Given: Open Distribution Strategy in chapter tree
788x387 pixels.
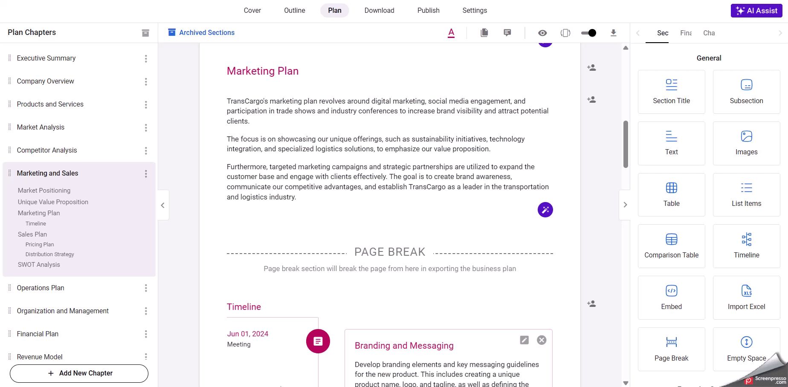Looking at the screenshot, I should click(x=49, y=254).
